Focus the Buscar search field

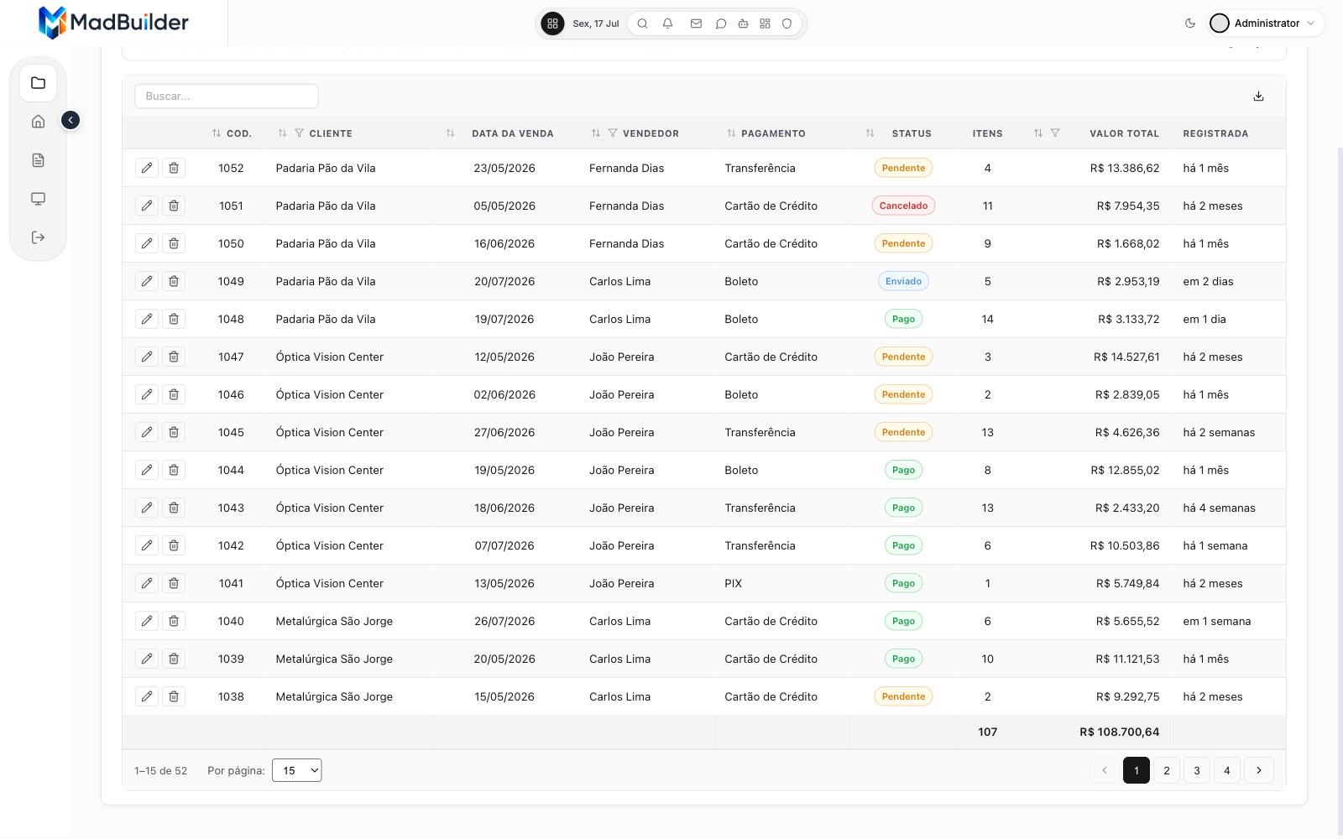click(x=227, y=96)
